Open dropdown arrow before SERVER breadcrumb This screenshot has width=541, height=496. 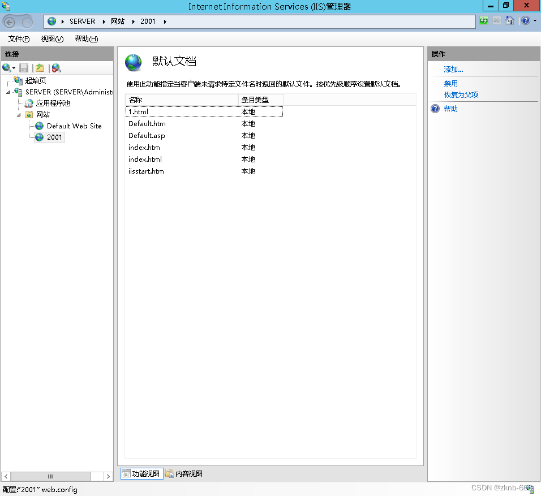tap(62, 21)
